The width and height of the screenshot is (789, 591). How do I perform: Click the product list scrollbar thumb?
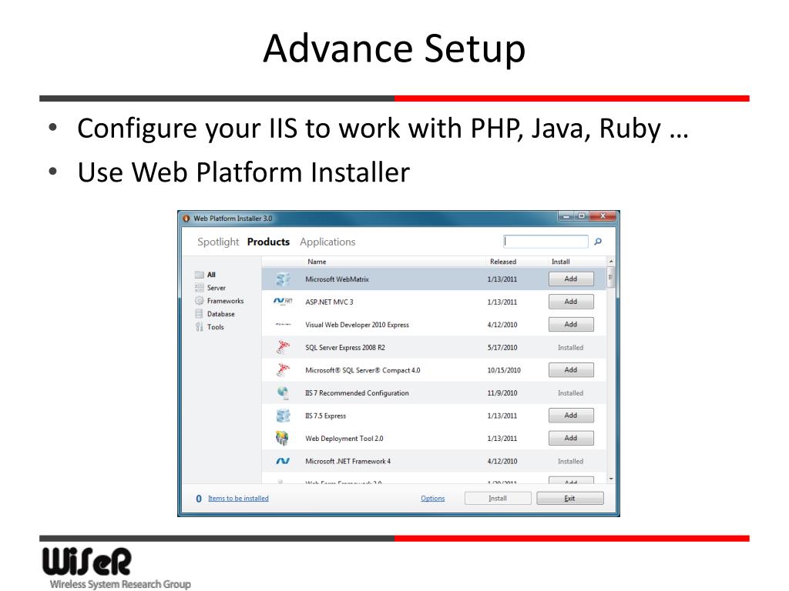tap(611, 277)
